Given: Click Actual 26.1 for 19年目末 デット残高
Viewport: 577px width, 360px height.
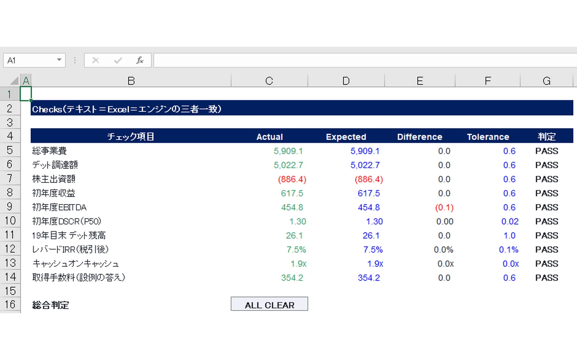Looking at the screenshot, I should pyautogui.click(x=269, y=235).
